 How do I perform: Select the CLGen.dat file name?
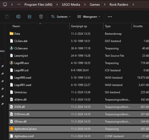[x=21, y=41]
